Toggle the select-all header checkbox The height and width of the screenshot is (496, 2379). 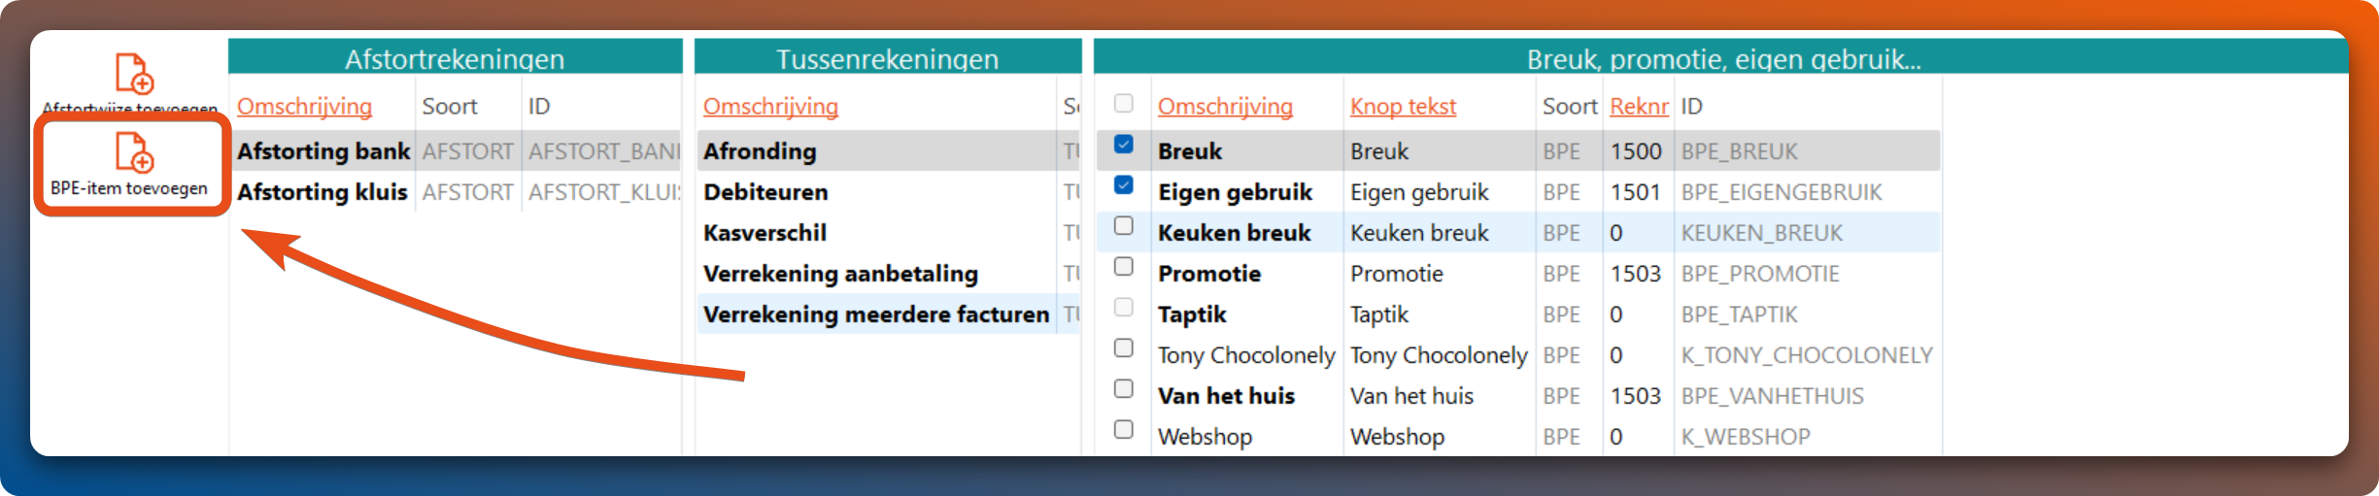click(x=1124, y=104)
